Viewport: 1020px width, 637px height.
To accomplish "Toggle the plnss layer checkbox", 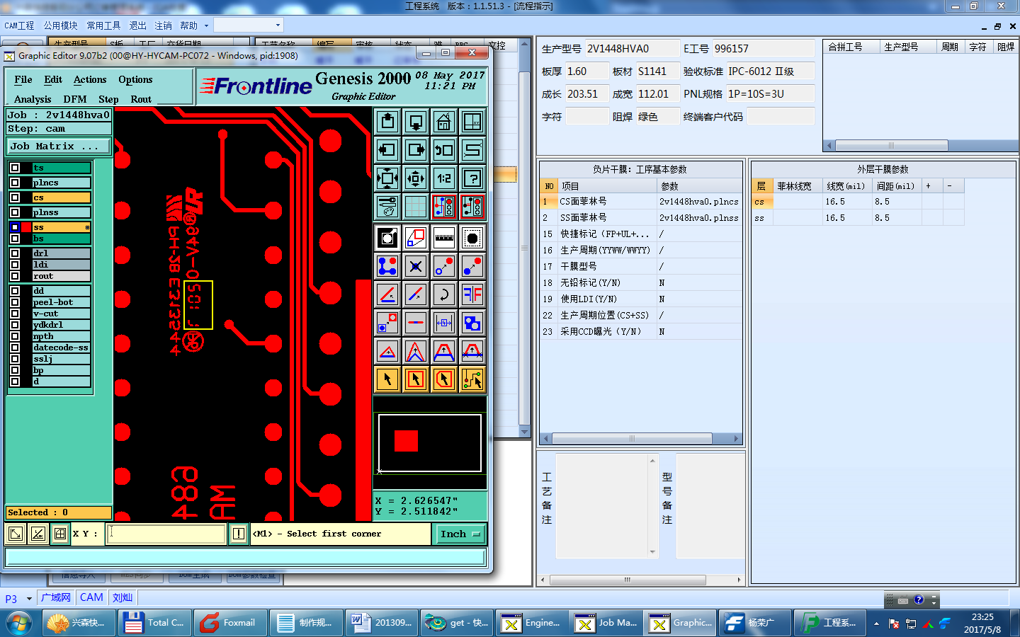I will click(x=15, y=212).
